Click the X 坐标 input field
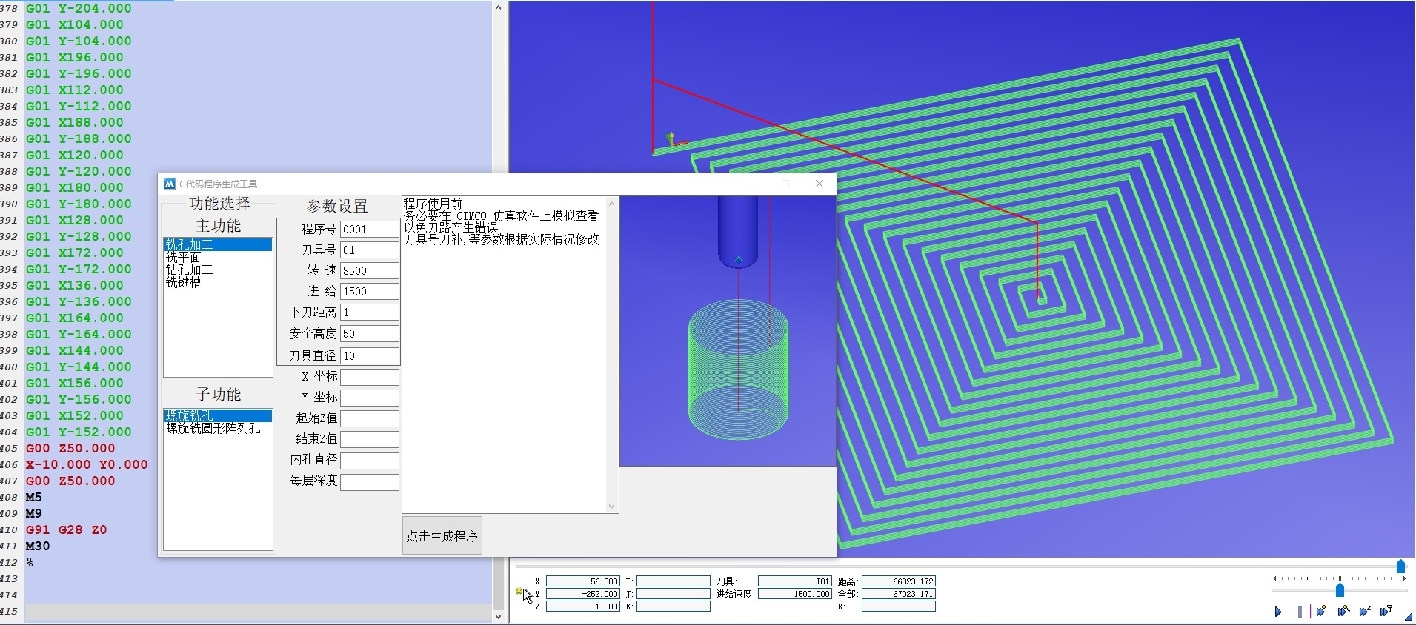 pos(370,377)
